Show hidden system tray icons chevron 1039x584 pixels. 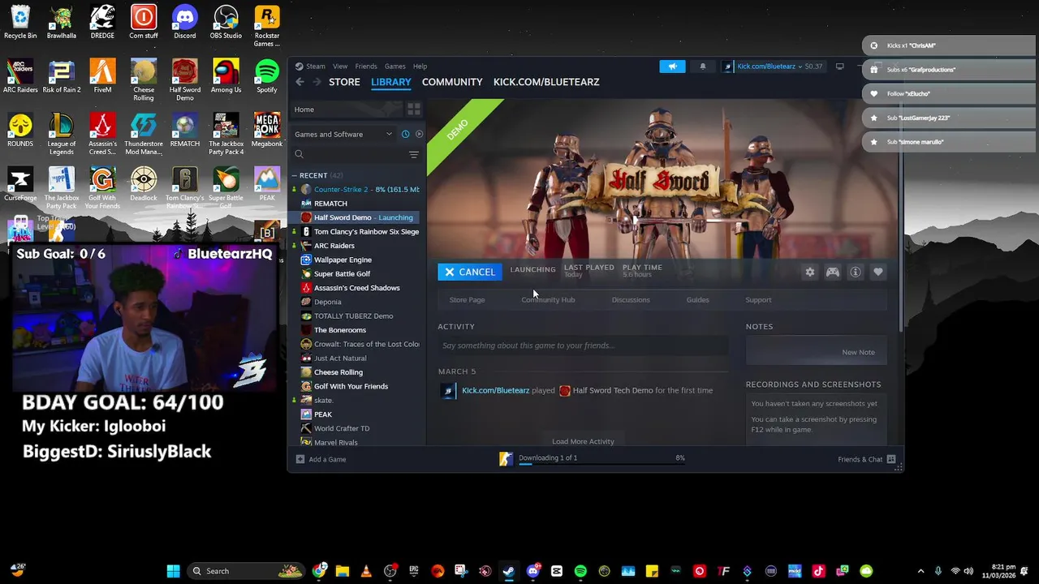click(x=920, y=571)
